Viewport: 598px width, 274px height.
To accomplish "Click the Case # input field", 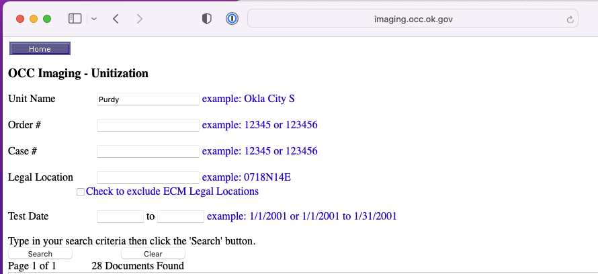I will tap(148, 151).
